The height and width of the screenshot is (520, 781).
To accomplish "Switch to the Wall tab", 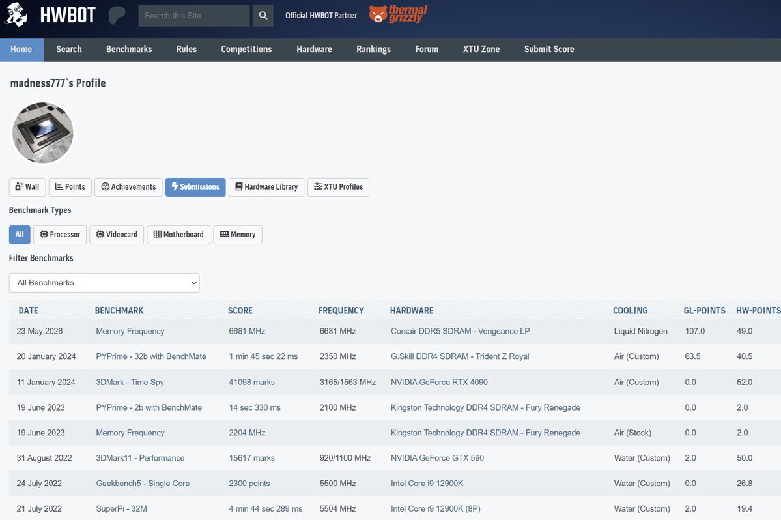I will [27, 187].
